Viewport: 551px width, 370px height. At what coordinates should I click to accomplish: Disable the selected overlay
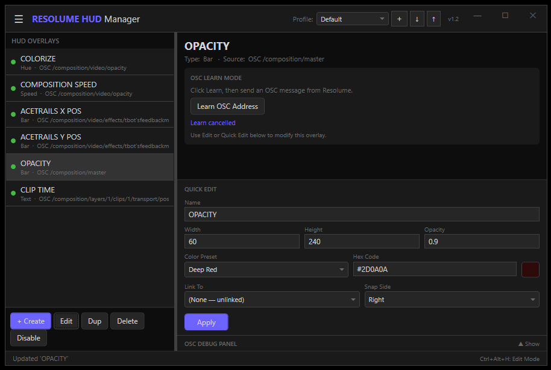coord(28,338)
